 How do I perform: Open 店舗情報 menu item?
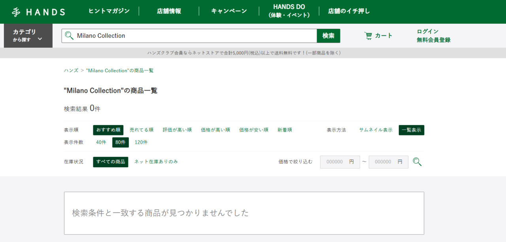[169, 11]
